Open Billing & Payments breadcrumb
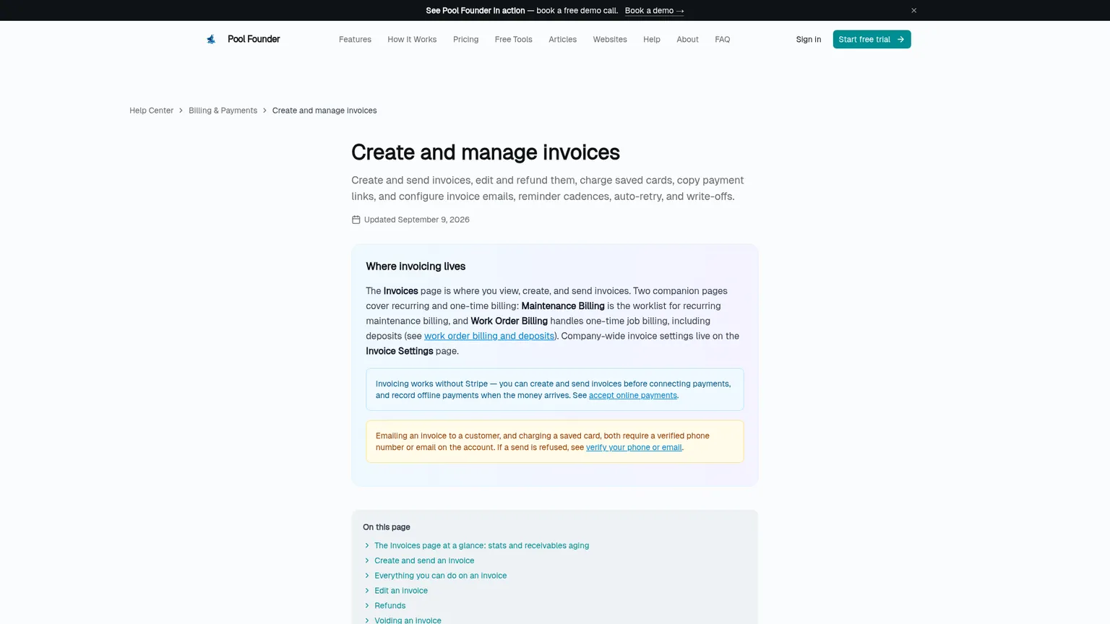This screenshot has width=1110, height=624. [x=223, y=110]
